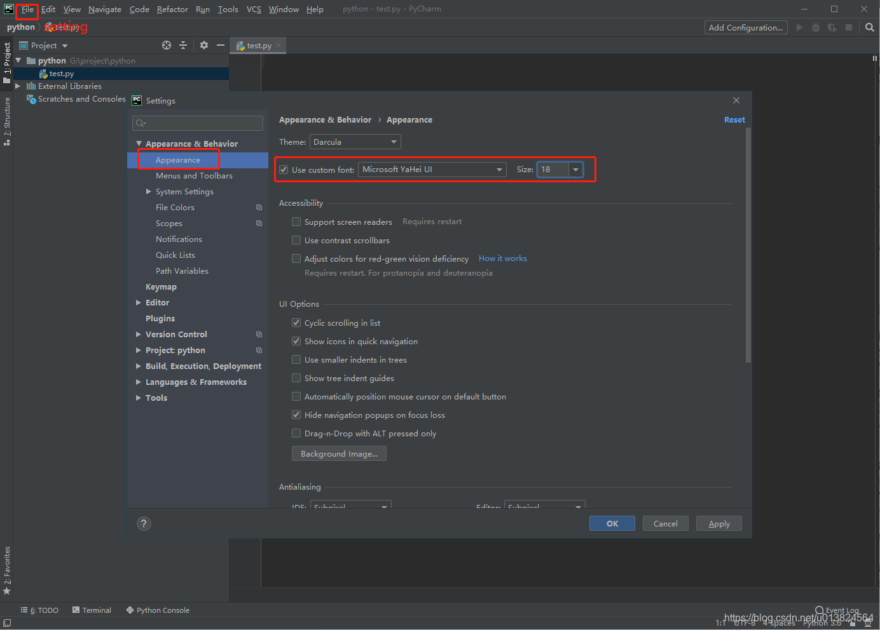Open the Terminal tool window

point(92,610)
